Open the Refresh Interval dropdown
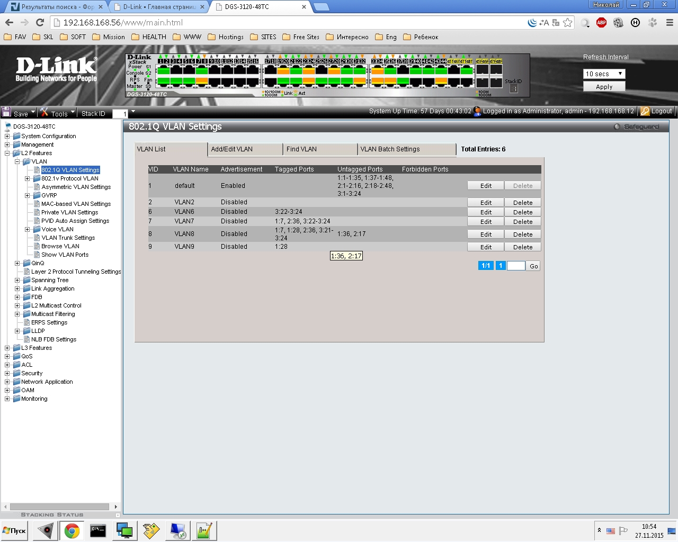678x542 pixels. tap(604, 74)
